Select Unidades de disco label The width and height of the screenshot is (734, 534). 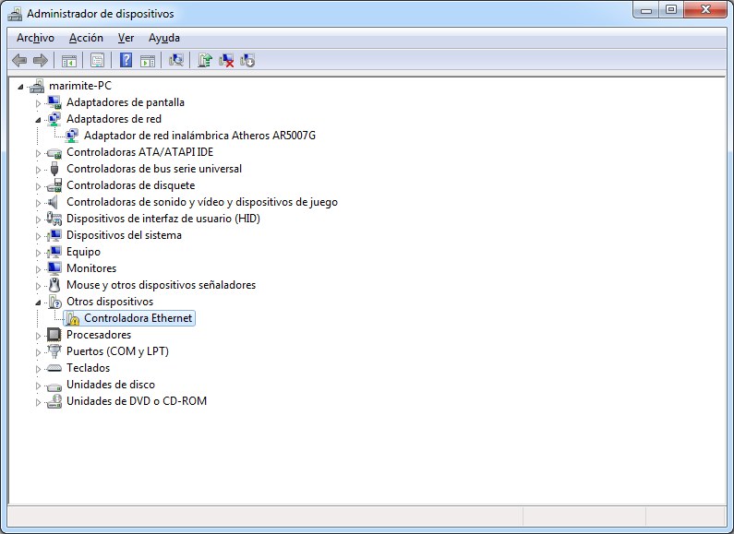pos(111,385)
